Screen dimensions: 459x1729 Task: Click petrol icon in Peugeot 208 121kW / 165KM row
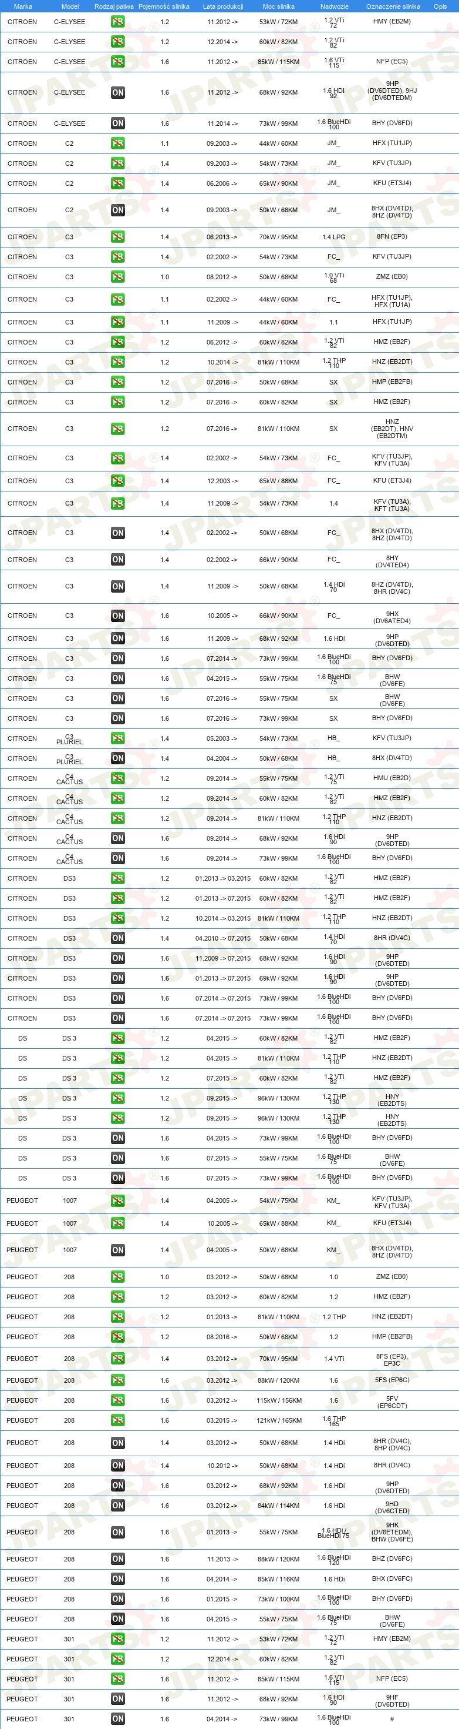coord(118,1421)
